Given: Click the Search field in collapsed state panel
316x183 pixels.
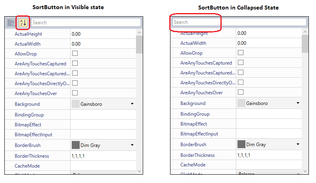Looking at the screenshot, I should (239, 22).
